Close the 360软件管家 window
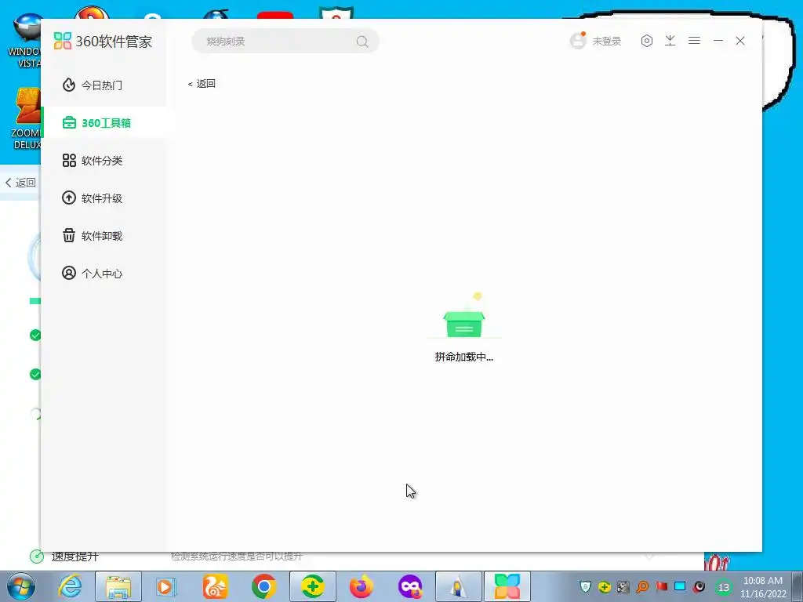This screenshot has height=602, width=803. pos(740,41)
